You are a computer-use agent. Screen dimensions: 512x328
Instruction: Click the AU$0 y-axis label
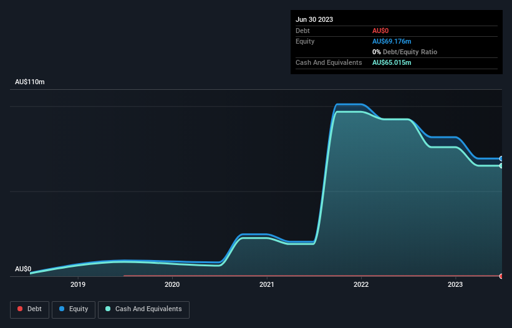click(23, 269)
